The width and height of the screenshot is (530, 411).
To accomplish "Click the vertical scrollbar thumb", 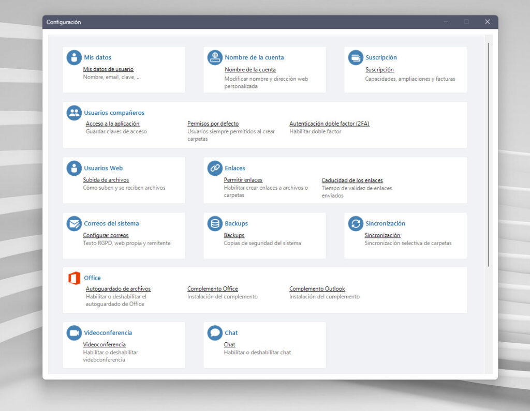I will pos(489,155).
